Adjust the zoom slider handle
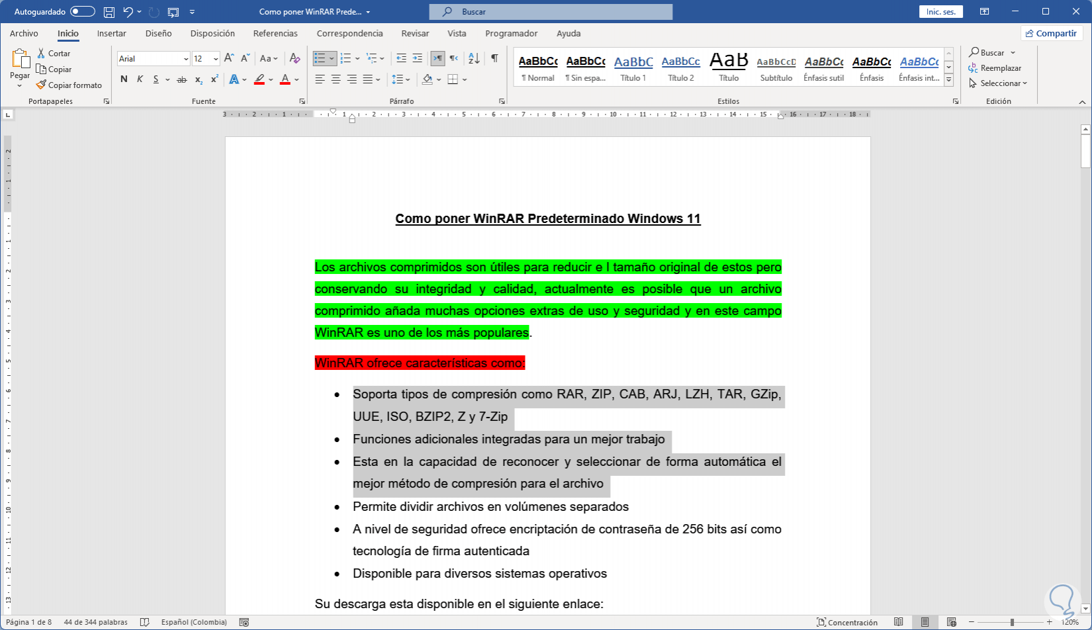The width and height of the screenshot is (1092, 630). click(x=1012, y=622)
